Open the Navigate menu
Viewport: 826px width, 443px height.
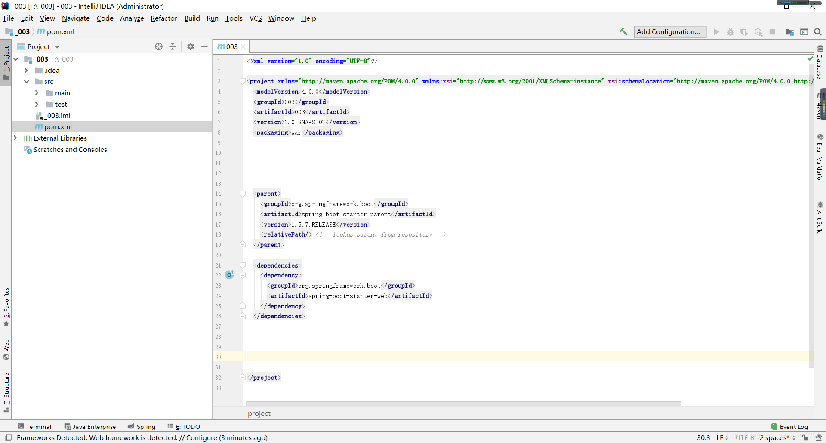click(x=76, y=18)
